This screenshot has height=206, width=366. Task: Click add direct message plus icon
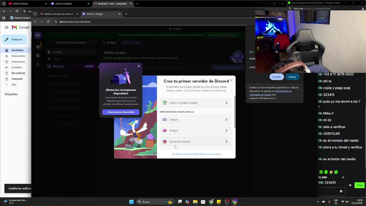coord(94,76)
